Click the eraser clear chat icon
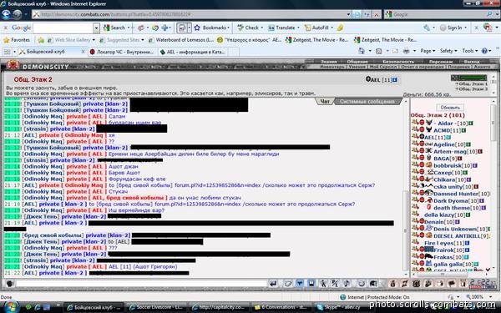Viewport: 501px width, 313px height. [288, 283]
